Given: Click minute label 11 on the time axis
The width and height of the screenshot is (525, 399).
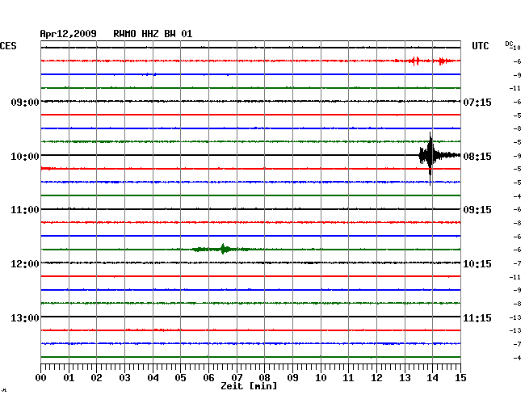Looking at the screenshot, I should pyautogui.click(x=348, y=378).
